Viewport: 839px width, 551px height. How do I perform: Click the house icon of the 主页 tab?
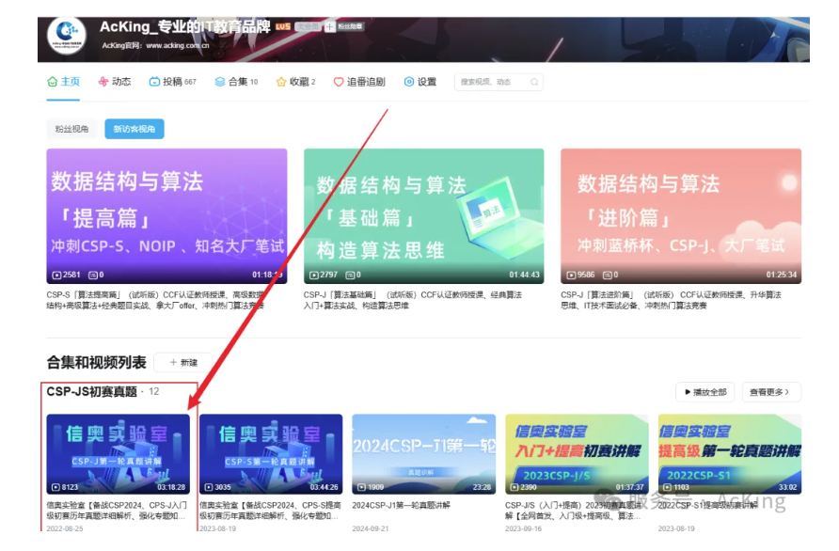pos(52,82)
